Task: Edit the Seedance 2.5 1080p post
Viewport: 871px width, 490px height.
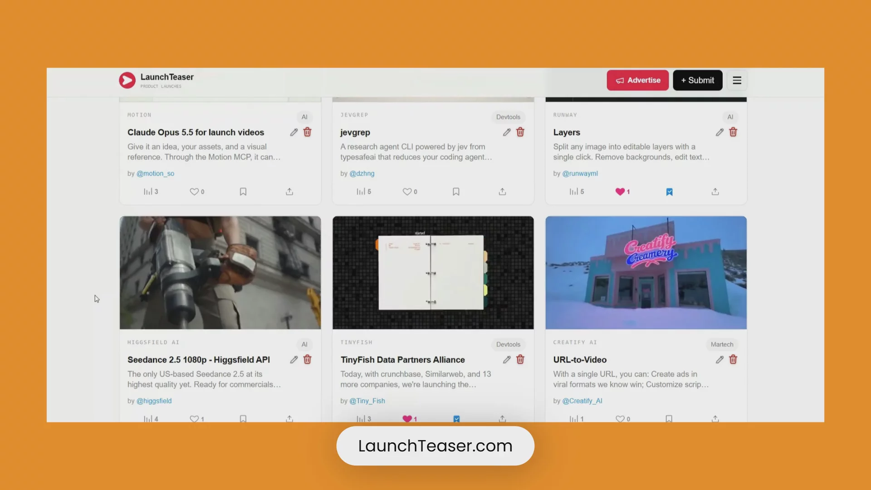Action: point(294,359)
